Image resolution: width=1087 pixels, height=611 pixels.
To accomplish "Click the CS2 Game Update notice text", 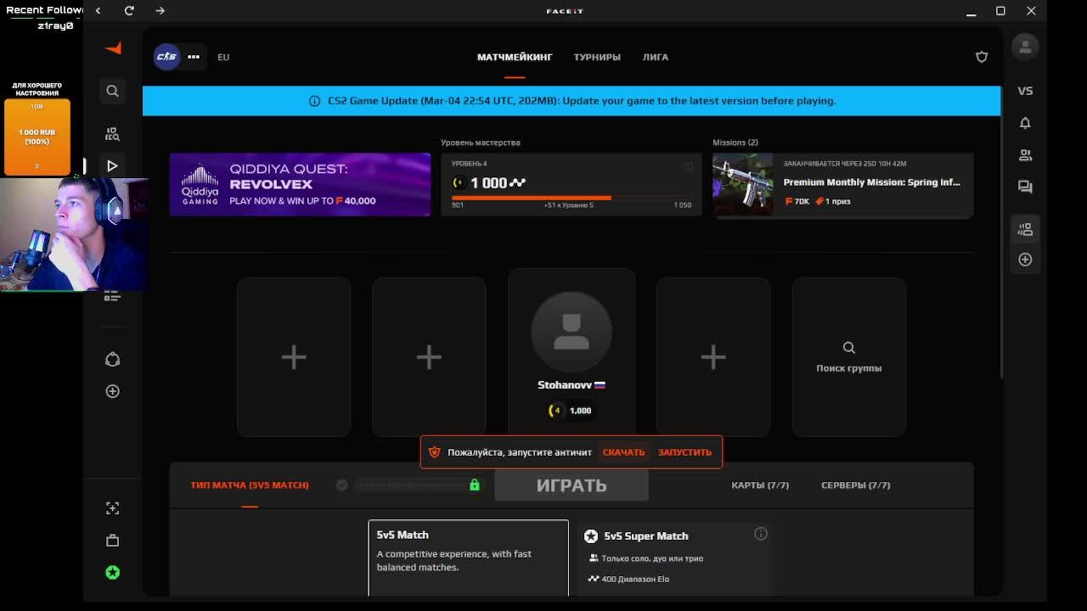I will click(x=582, y=101).
